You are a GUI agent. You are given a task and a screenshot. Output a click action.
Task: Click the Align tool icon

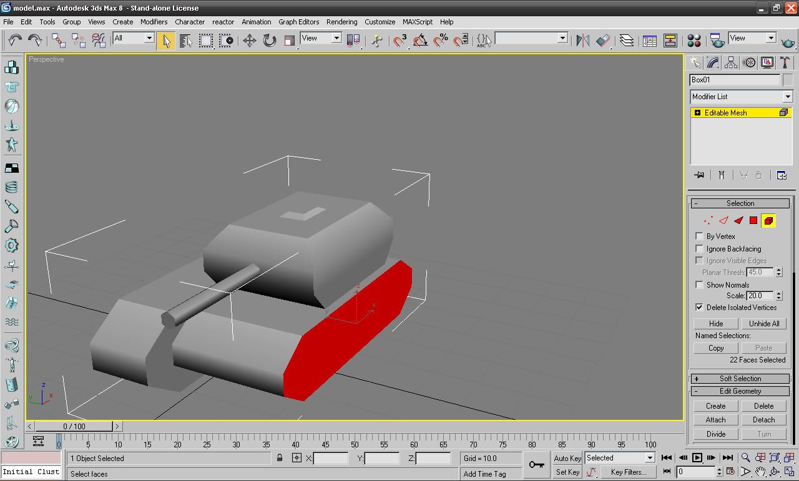pos(603,41)
